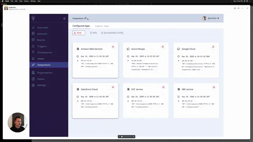
Task: Click the error warning icon on XYZ service
Action: [163, 87]
